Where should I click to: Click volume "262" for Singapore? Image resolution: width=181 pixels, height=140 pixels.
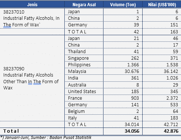pyautogui.click(x=135, y=58)
